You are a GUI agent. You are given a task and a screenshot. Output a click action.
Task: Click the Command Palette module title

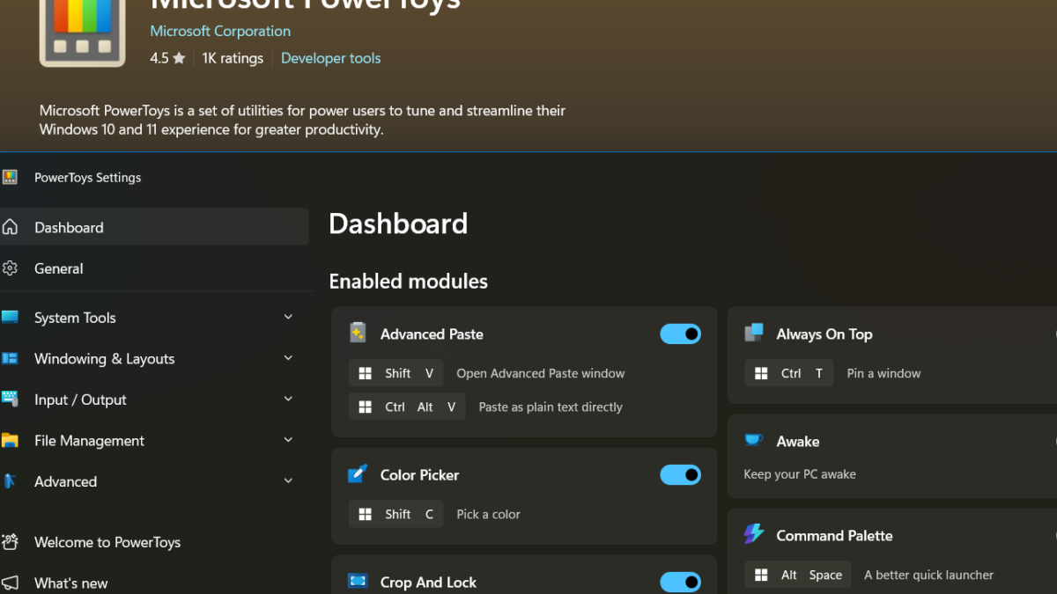(x=834, y=535)
